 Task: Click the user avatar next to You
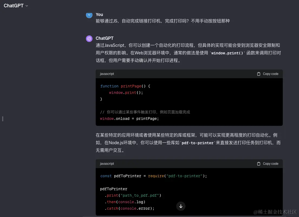click(89, 15)
